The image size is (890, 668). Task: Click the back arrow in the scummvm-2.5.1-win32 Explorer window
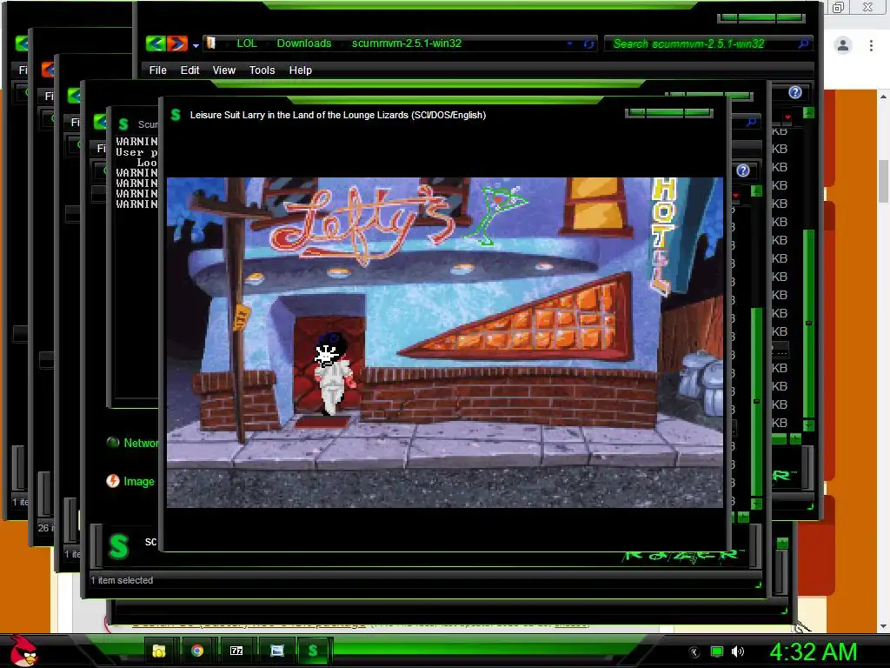[155, 43]
